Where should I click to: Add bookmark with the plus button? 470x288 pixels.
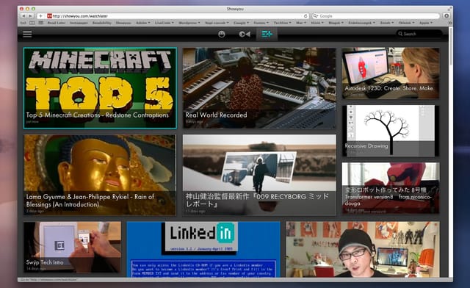[40, 16]
